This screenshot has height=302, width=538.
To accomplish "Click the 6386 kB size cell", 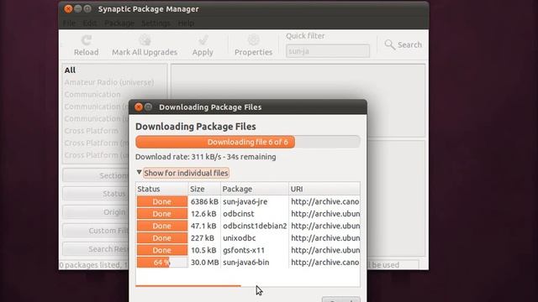I will (204, 201).
